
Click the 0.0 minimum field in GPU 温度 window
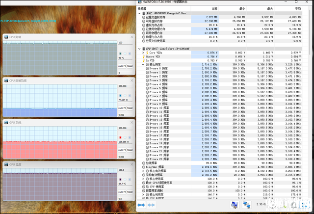tap(125, 199)
